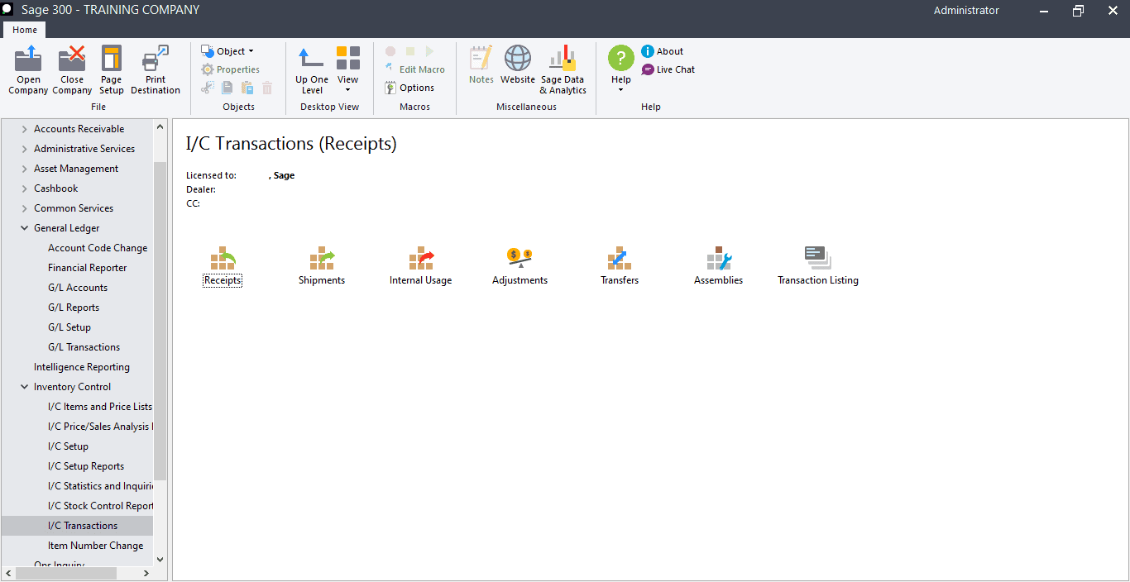
Task: Open the Help dropdown button
Action: pyautogui.click(x=621, y=69)
